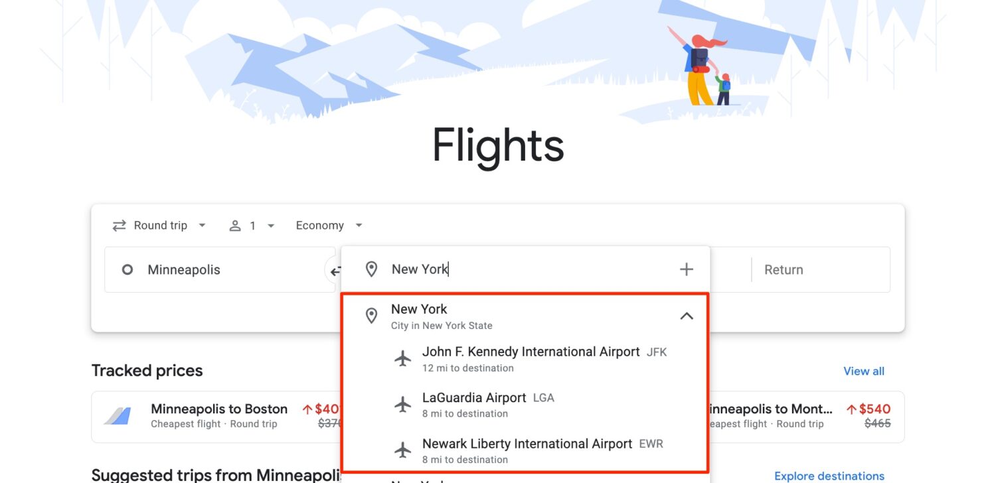Open the View all tracked prices link
996x483 pixels.
point(863,371)
